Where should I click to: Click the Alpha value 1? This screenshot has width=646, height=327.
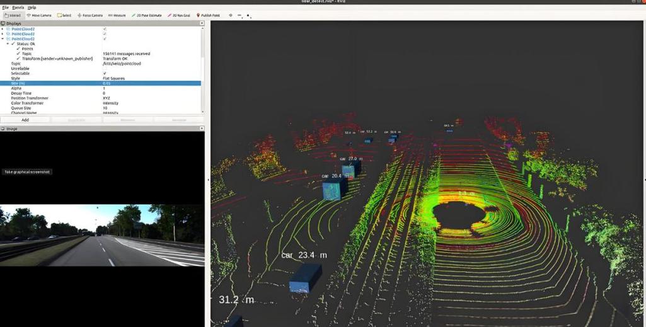coord(104,88)
